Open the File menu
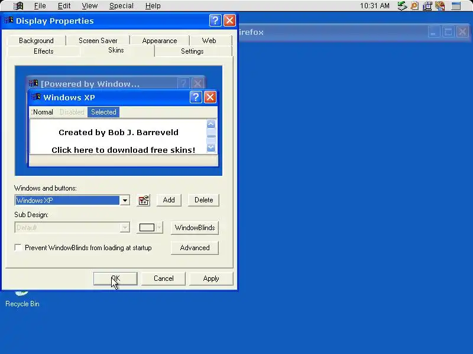Image resolution: width=473 pixels, height=354 pixels. coord(40,6)
